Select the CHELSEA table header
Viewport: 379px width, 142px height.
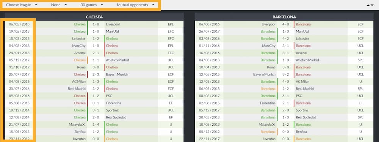[94, 17]
